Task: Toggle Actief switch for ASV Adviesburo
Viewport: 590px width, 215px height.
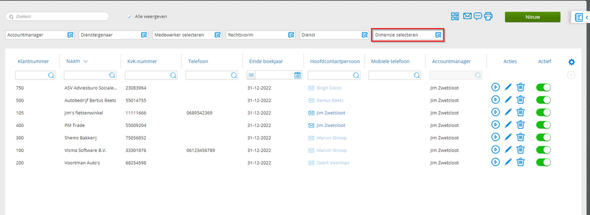Action: [x=543, y=87]
